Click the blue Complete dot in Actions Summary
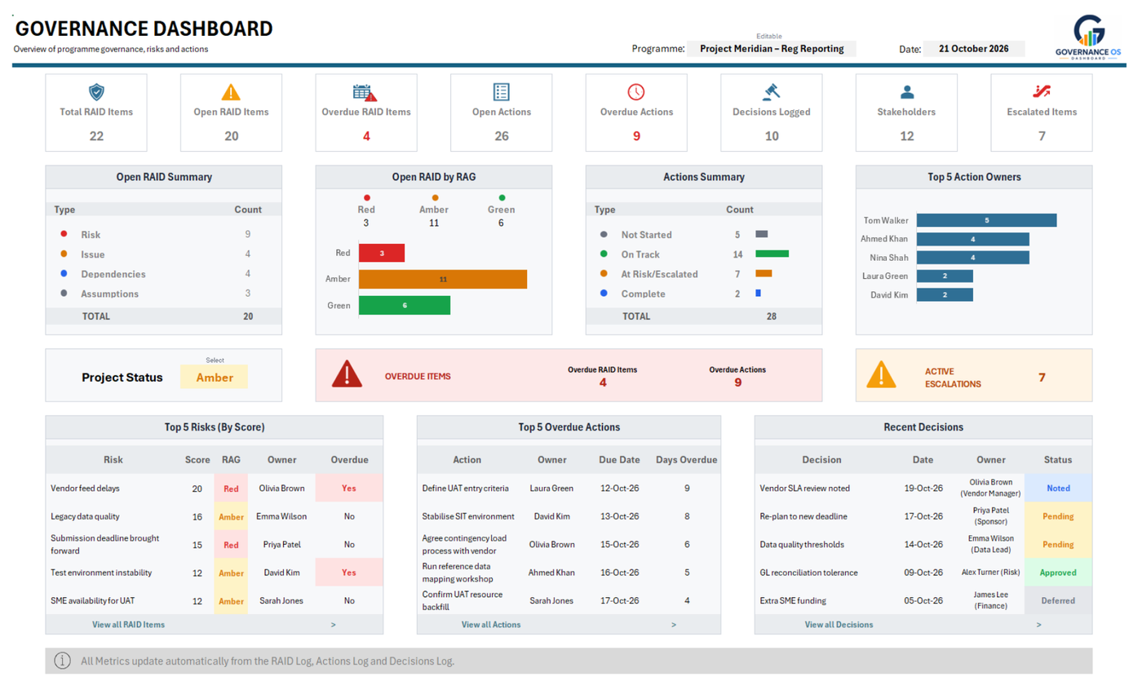The width and height of the screenshot is (1142, 690). (x=604, y=294)
